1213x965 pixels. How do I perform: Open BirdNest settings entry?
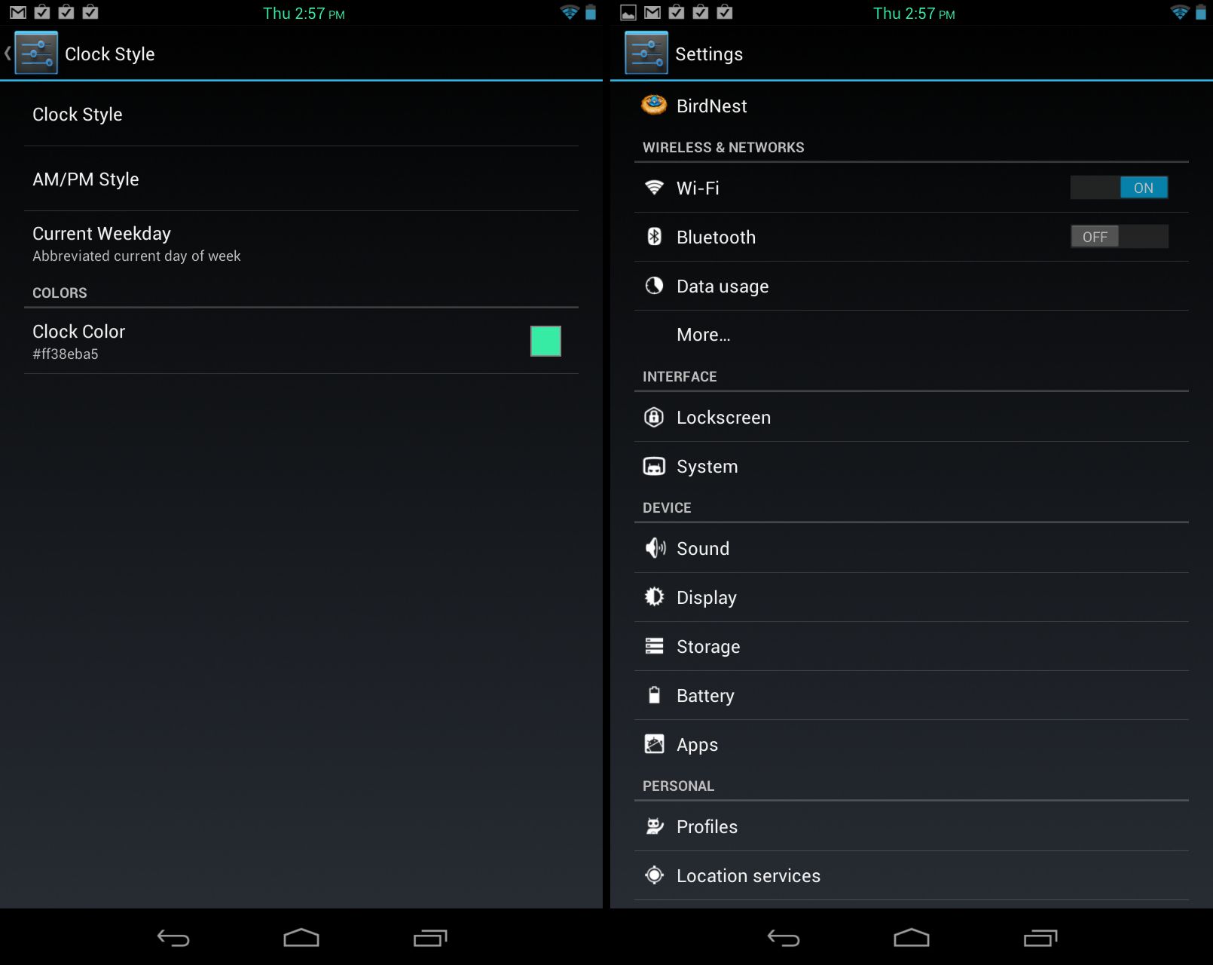[912, 106]
